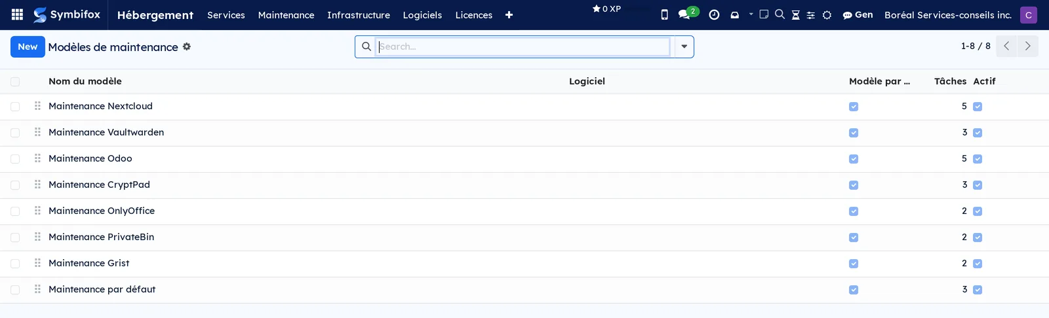The height and width of the screenshot is (318, 1049).
Task: Sort by the Modèle par … column header
Action: pyautogui.click(x=879, y=81)
